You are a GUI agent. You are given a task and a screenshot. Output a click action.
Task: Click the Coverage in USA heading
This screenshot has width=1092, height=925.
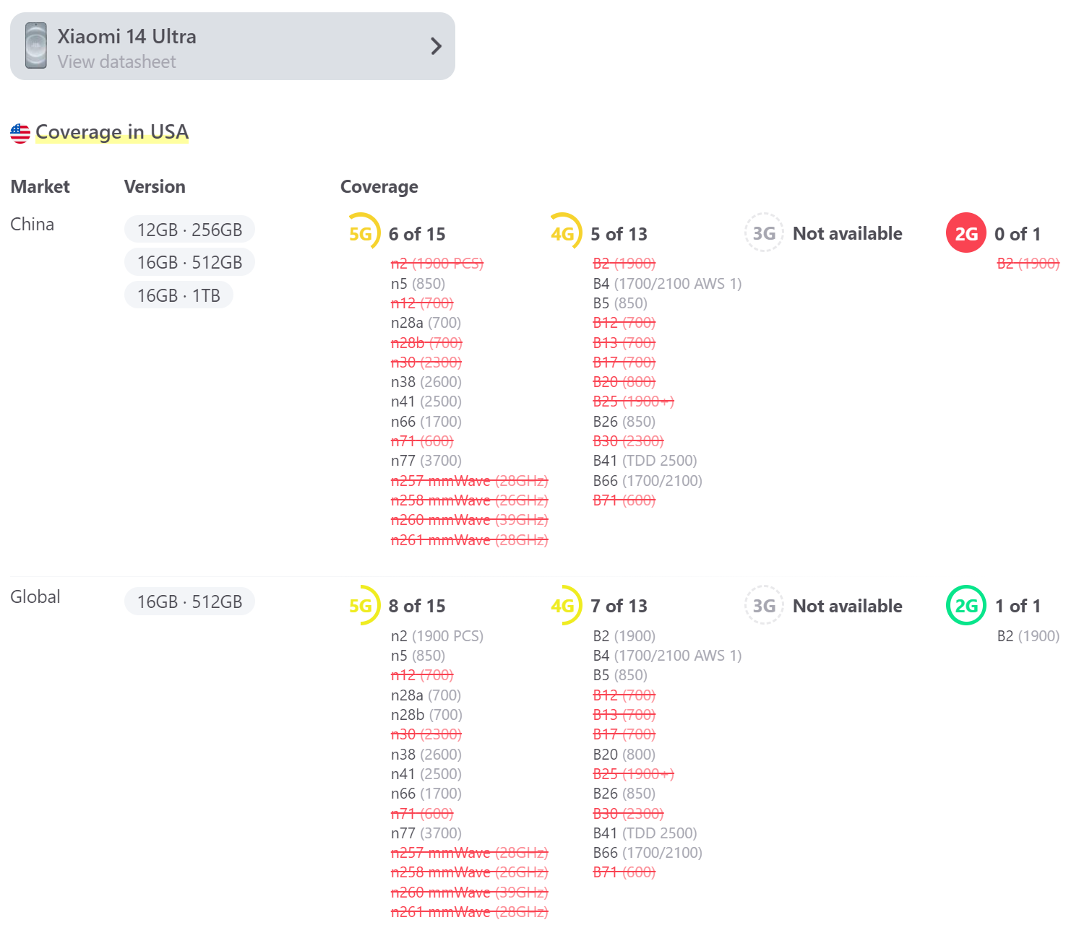(112, 132)
